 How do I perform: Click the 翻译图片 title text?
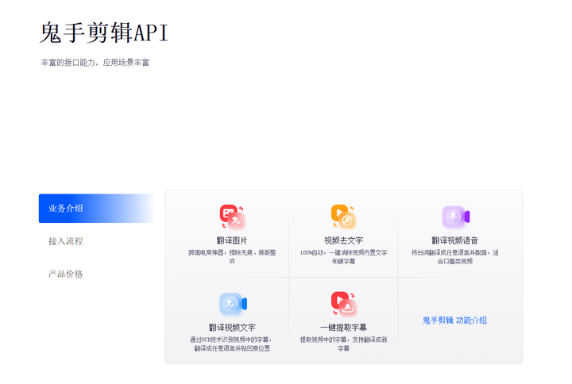pyautogui.click(x=232, y=240)
